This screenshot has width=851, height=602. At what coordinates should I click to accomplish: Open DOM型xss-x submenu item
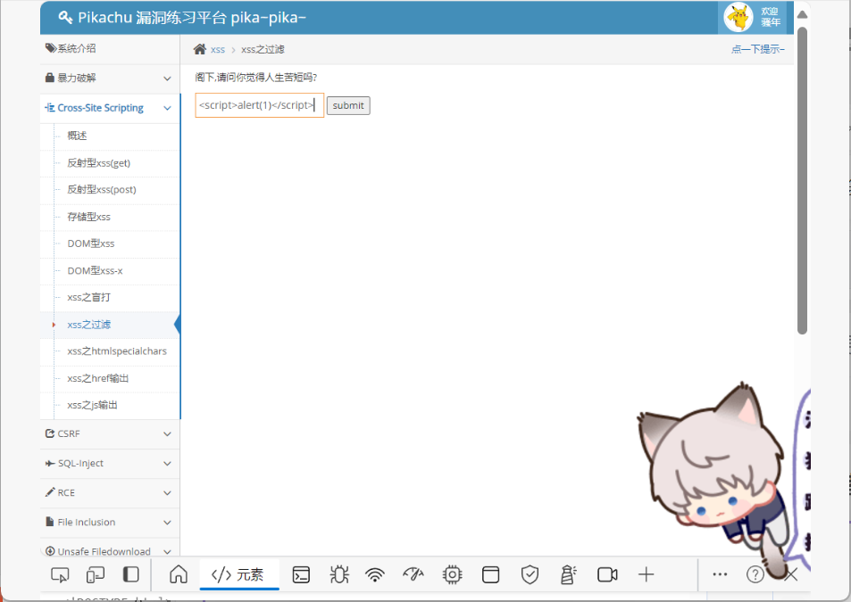95,270
